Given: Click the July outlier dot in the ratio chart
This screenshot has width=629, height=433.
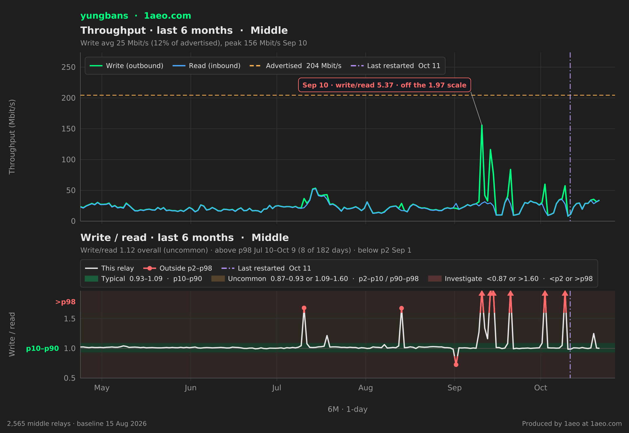Looking at the screenshot, I should tap(304, 308).
